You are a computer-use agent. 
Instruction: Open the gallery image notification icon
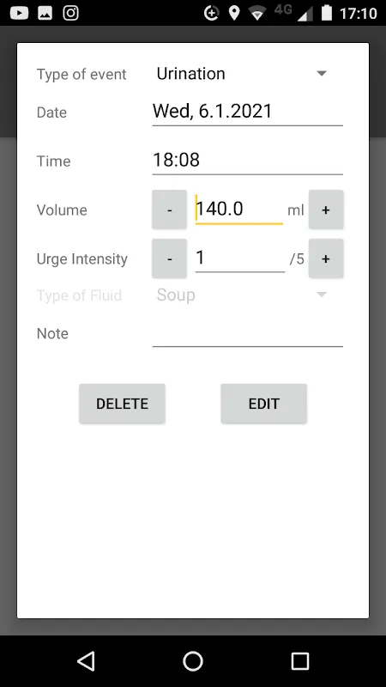click(45, 13)
